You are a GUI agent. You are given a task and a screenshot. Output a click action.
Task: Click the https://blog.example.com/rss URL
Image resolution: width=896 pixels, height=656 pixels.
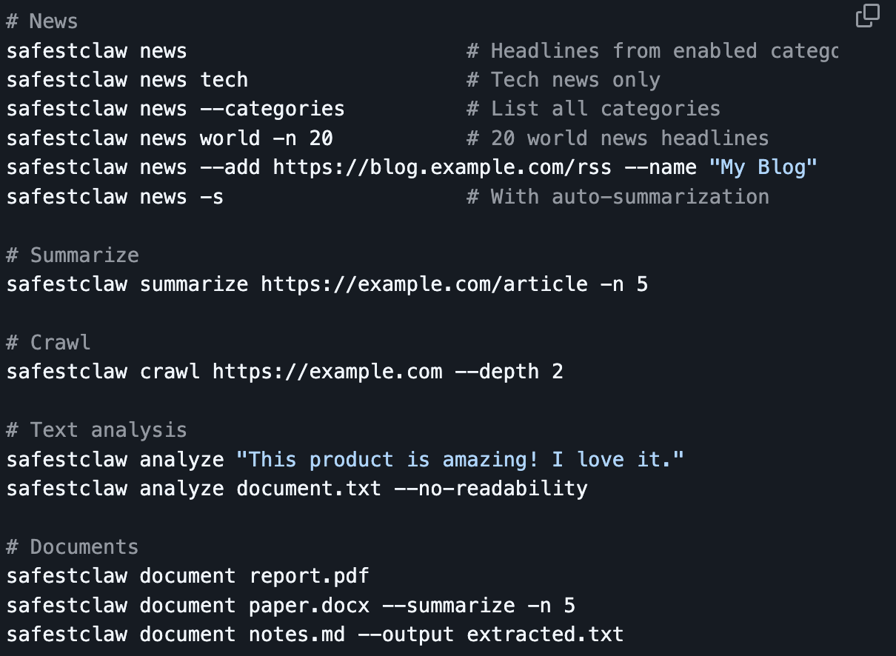coord(443,167)
